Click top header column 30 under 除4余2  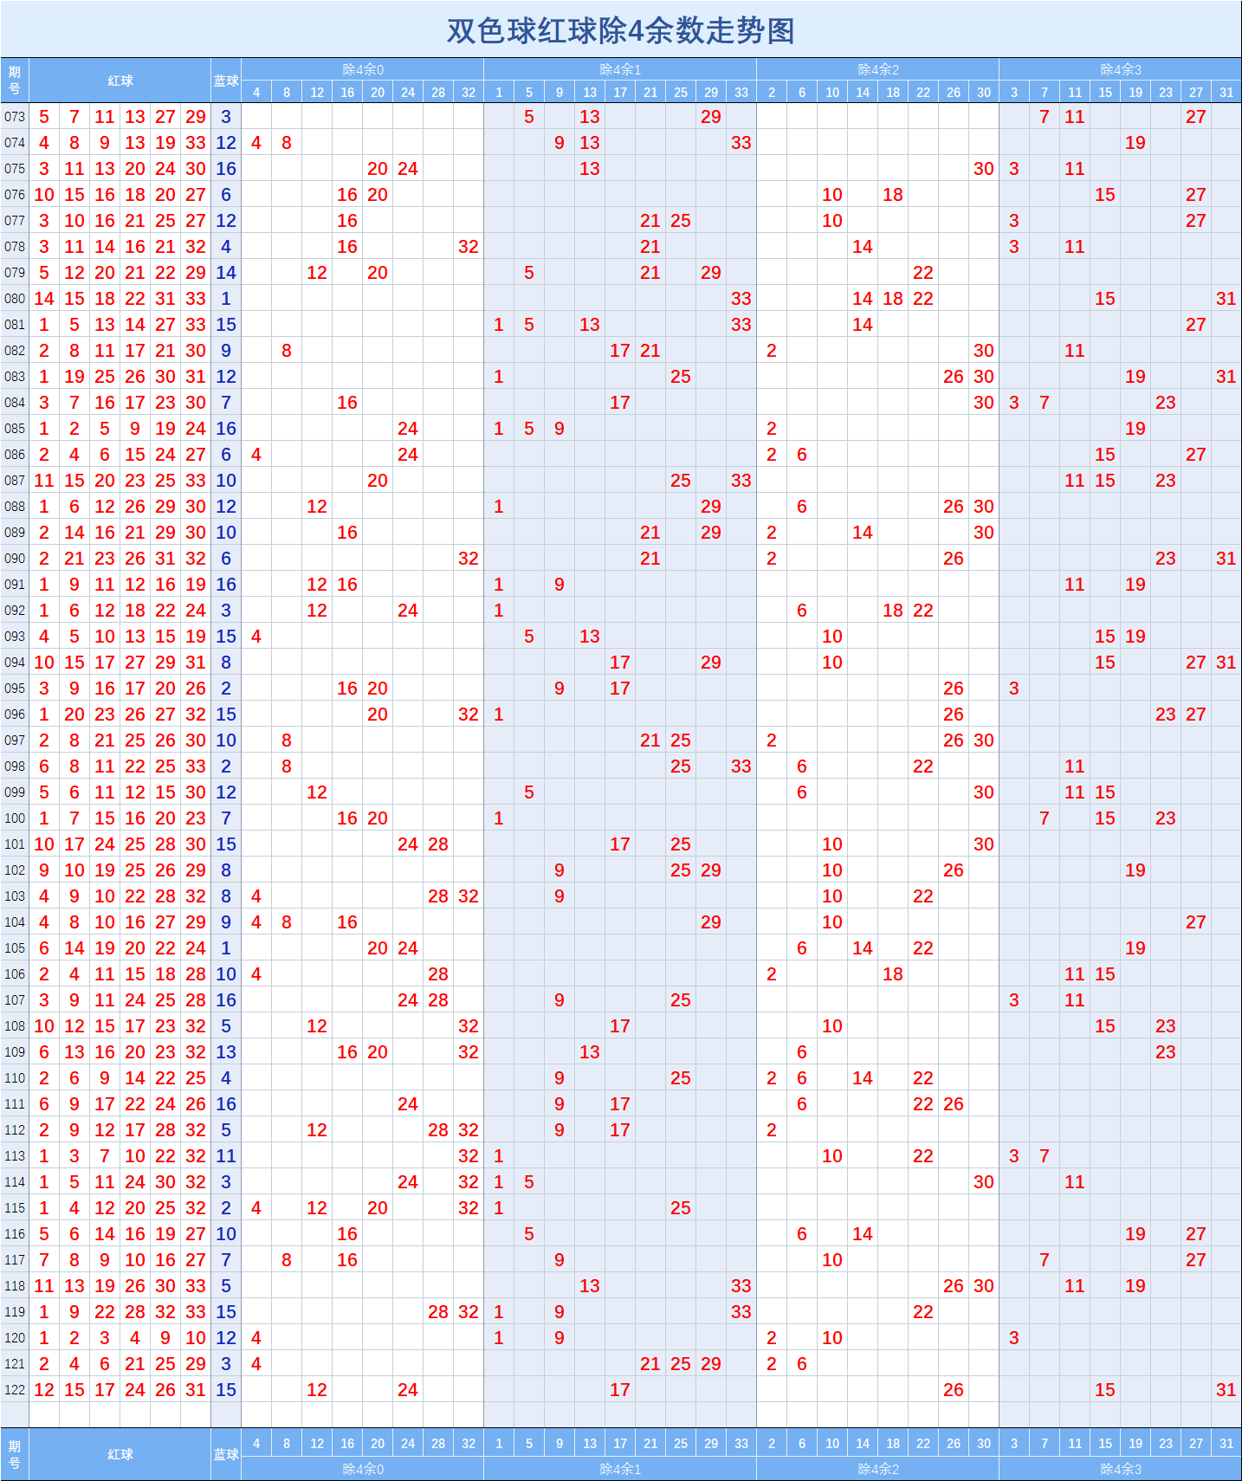pyautogui.click(x=984, y=92)
